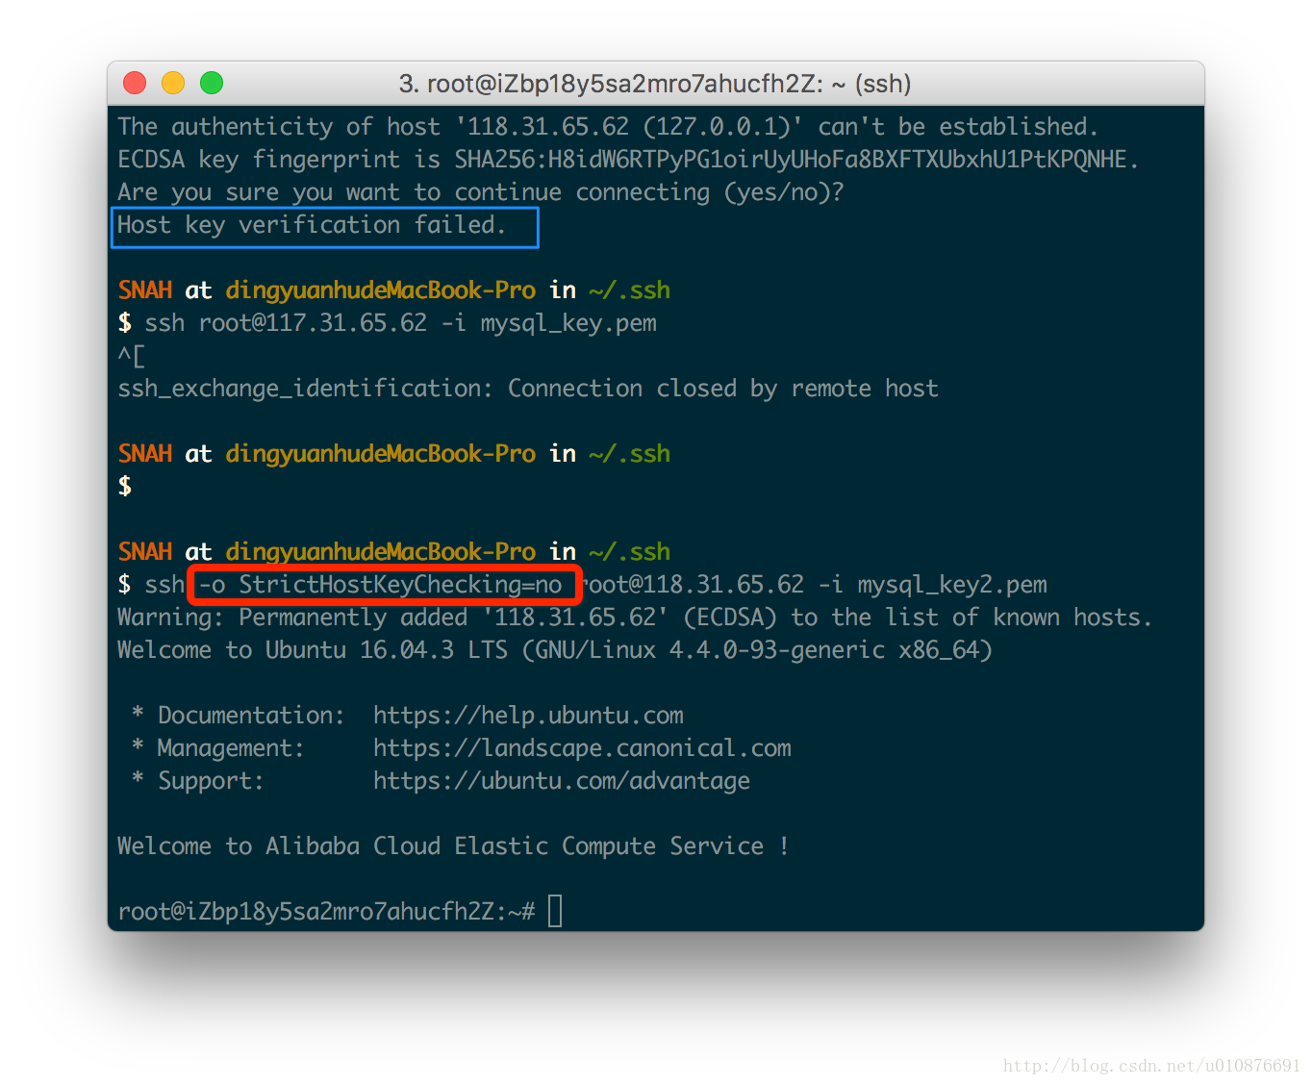Click the red close window button
Viewport: 1312px width, 1085px height.
coord(135,83)
